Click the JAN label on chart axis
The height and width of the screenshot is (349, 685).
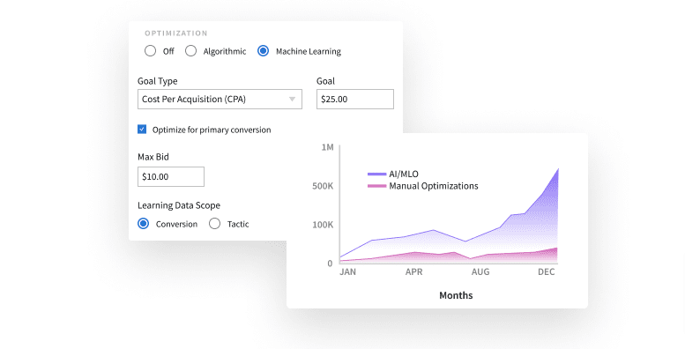[347, 271]
